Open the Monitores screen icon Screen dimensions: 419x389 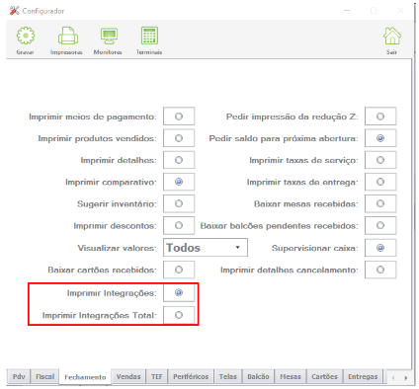point(109,36)
